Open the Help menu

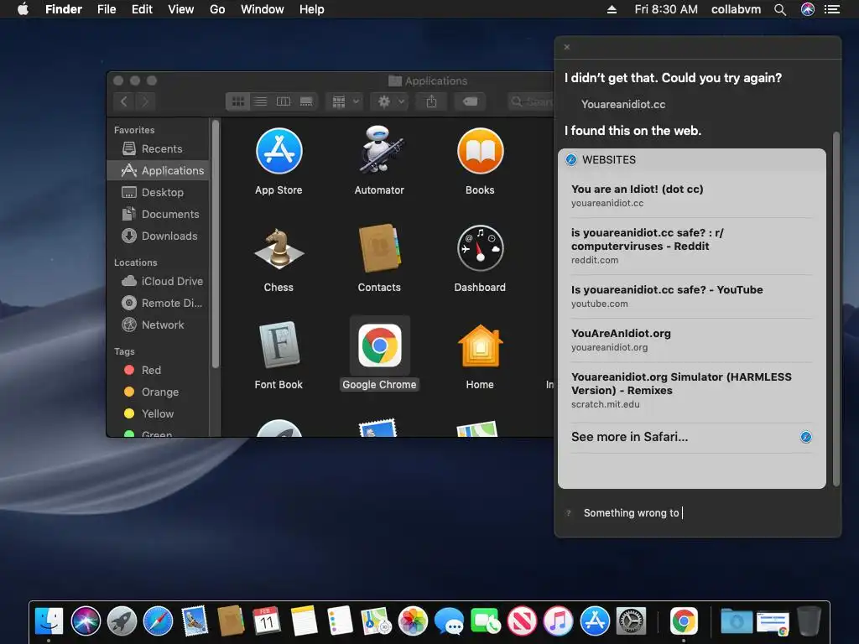click(312, 9)
